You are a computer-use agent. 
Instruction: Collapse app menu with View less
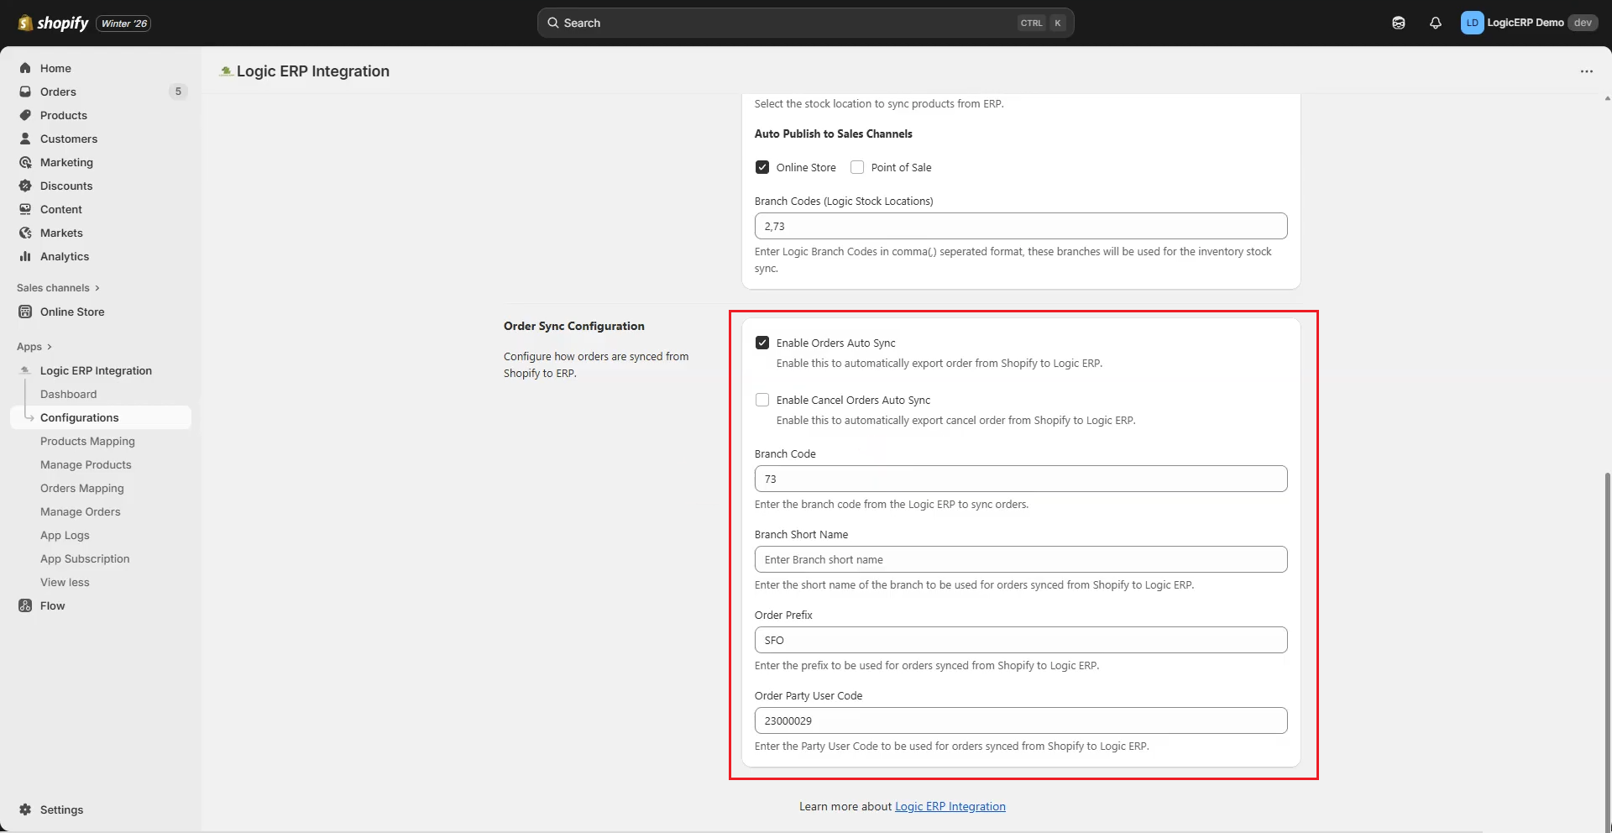(65, 582)
